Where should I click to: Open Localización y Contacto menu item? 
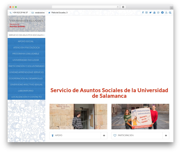tap(26, 97)
